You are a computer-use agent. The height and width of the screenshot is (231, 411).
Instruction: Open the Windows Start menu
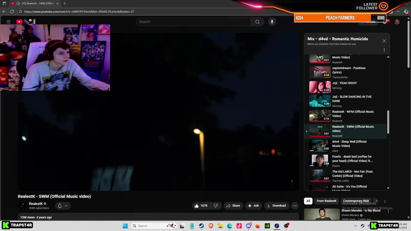(125, 226)
